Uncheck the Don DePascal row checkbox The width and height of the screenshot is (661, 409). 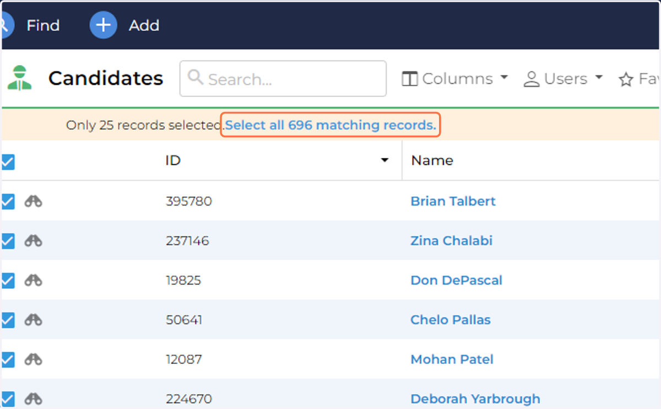[8, 281]
